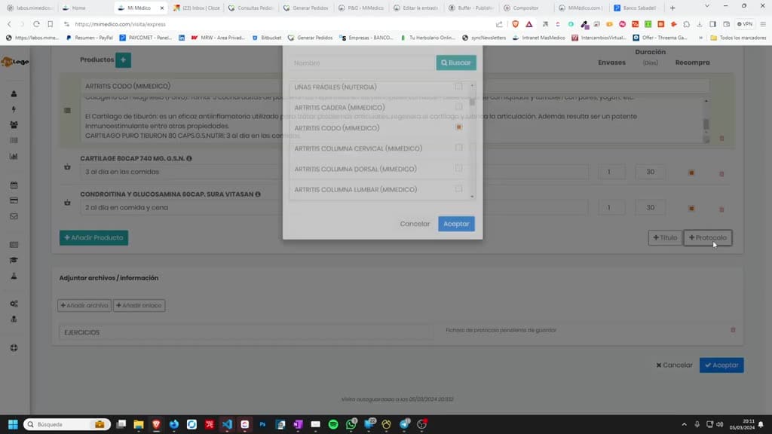This screenshot has height=434, width=772.
Task: Open the calendar icon in sidebar
Action: pos(14,185)
